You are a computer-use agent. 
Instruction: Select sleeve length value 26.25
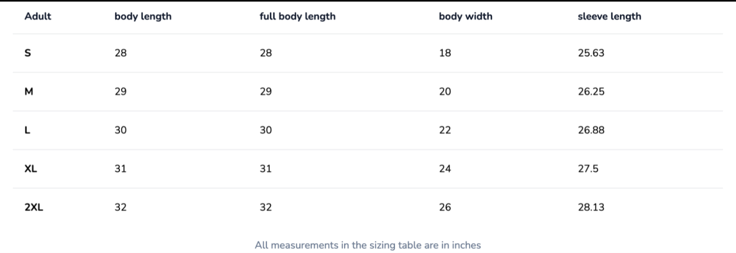pos(591,91)
